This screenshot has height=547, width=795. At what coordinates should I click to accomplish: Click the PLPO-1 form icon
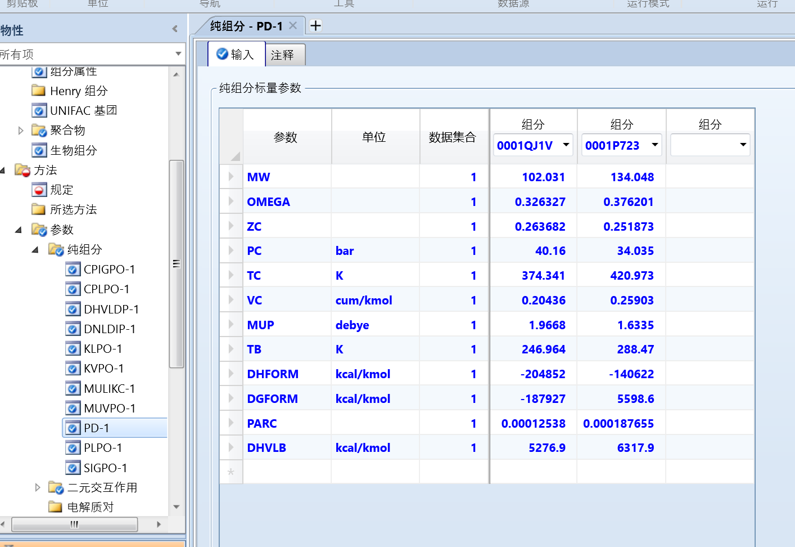point(73,448)
